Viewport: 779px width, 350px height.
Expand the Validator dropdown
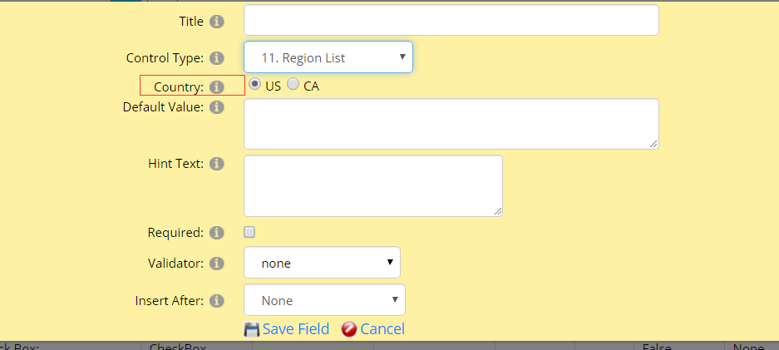point(322,263)
